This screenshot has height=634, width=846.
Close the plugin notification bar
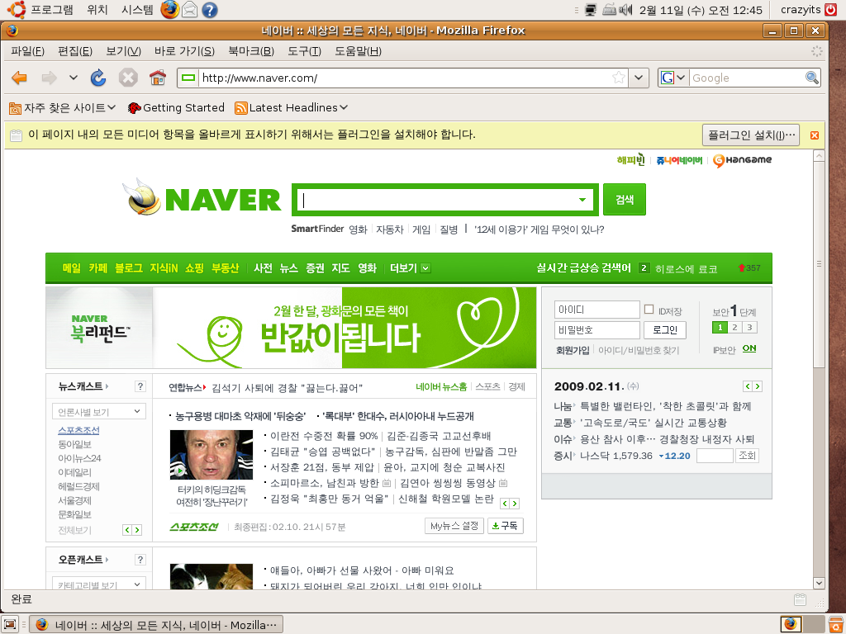pyautogui.click(x=815, y=135)
